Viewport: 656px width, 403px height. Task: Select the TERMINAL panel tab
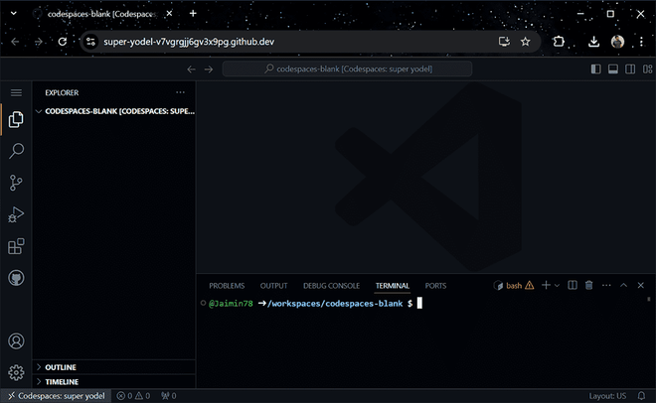coord(392,286)
